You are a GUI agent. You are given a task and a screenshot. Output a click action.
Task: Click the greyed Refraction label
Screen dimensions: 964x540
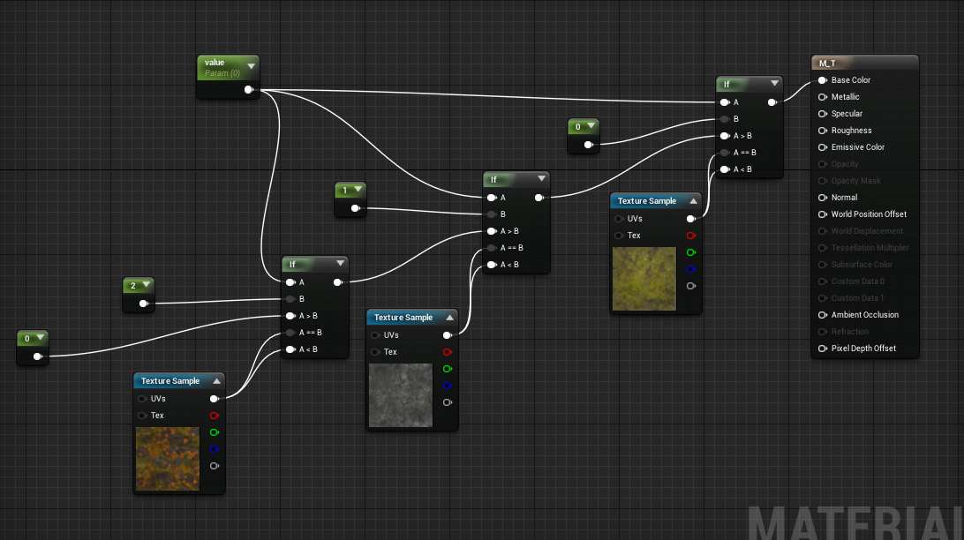coord(850,332)
